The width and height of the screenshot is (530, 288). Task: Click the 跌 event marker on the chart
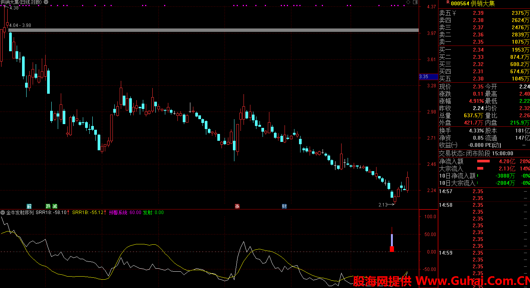pyautogui.click(x=48, y=206)
